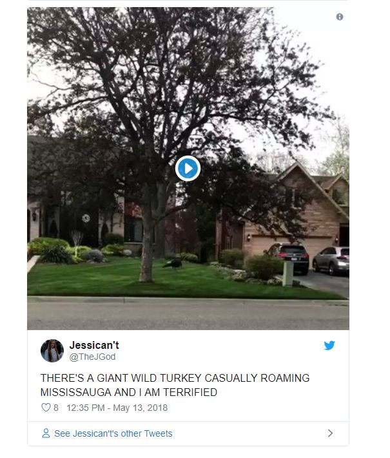Click the tweet text about giant wild turkey
The image size is (390, 458).
pyautogui.click(x=175, y=385)
